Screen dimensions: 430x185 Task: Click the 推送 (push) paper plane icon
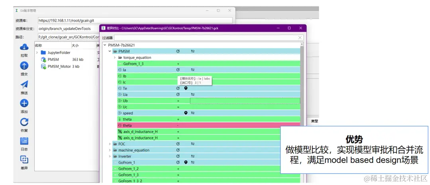tap(24, 85)
